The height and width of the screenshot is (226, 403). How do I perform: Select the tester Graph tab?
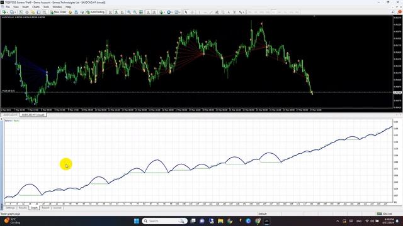click(34, 208)
